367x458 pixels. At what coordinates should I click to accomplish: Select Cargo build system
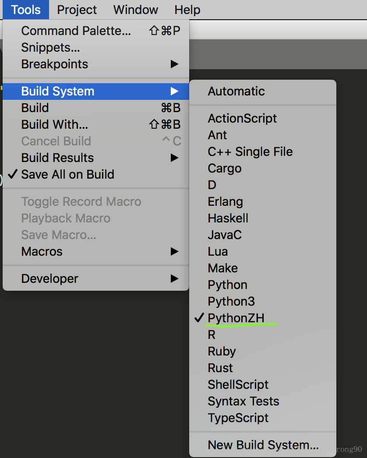263,168
